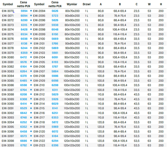The image size is (167, 147).
Task: Select the B value in the EXK-3074 row
Action: coord(120,29)
